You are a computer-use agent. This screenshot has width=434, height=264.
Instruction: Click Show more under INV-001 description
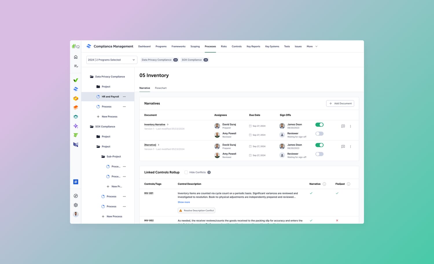(x=184, y=202)
